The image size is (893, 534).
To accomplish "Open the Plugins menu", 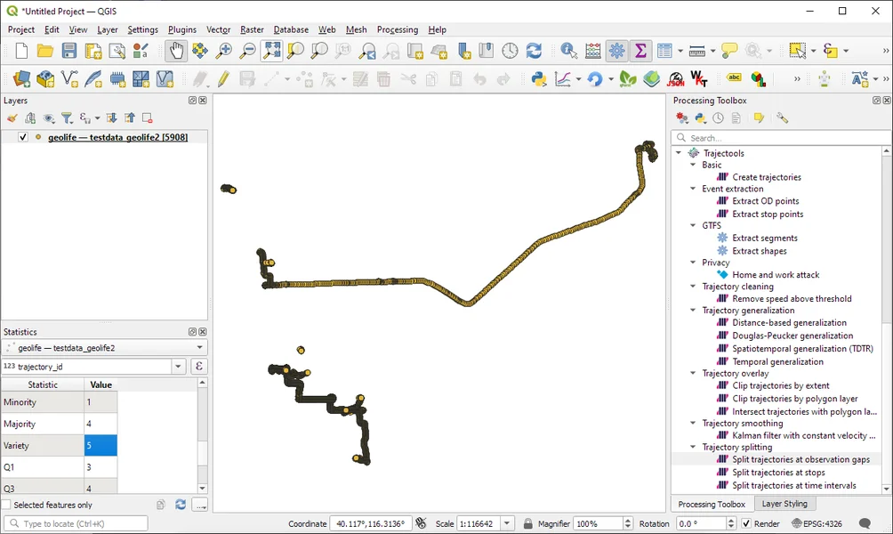I will coord(182,29).
